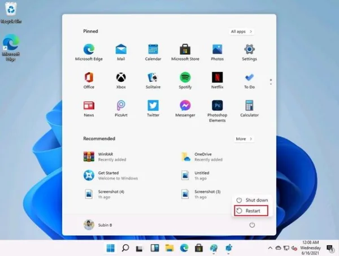Launch PicsArt
Viewport: 339px width, 256px height.
click(121, 109)
